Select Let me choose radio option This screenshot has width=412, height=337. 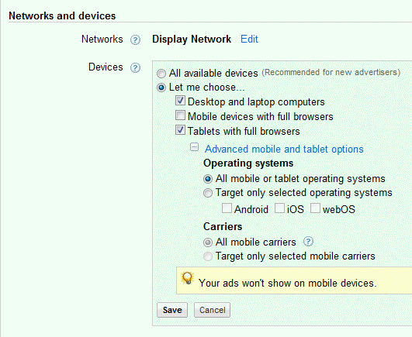(161, 88)
